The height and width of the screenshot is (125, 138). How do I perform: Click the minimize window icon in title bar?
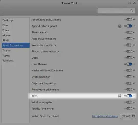pos(129,3)
